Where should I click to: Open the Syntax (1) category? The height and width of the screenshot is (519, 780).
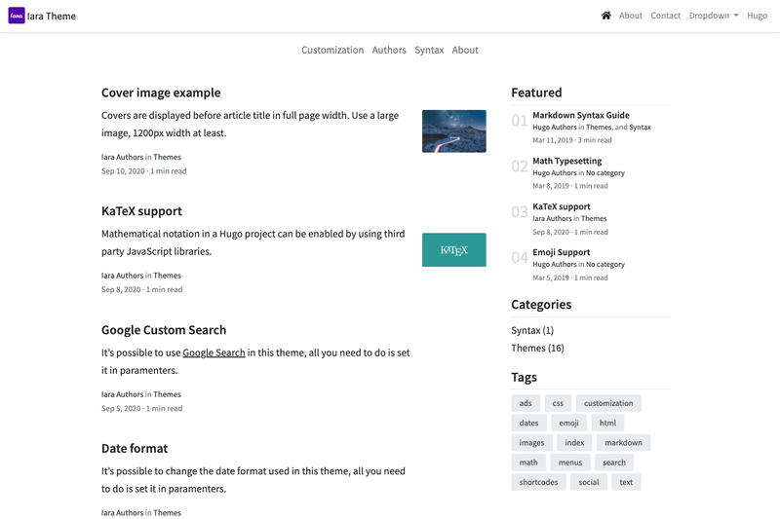click(x=532, y=330)
